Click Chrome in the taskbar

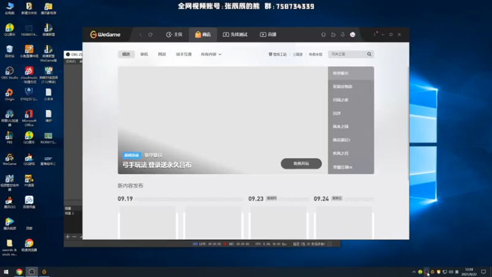(19, 272)
